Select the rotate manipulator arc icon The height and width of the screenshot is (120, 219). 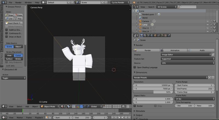pyautogui.click(x=85, y=106)
